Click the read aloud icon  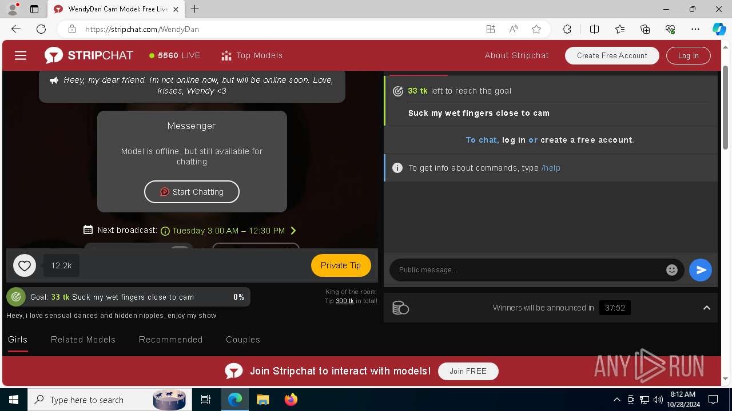click(514, 29)
